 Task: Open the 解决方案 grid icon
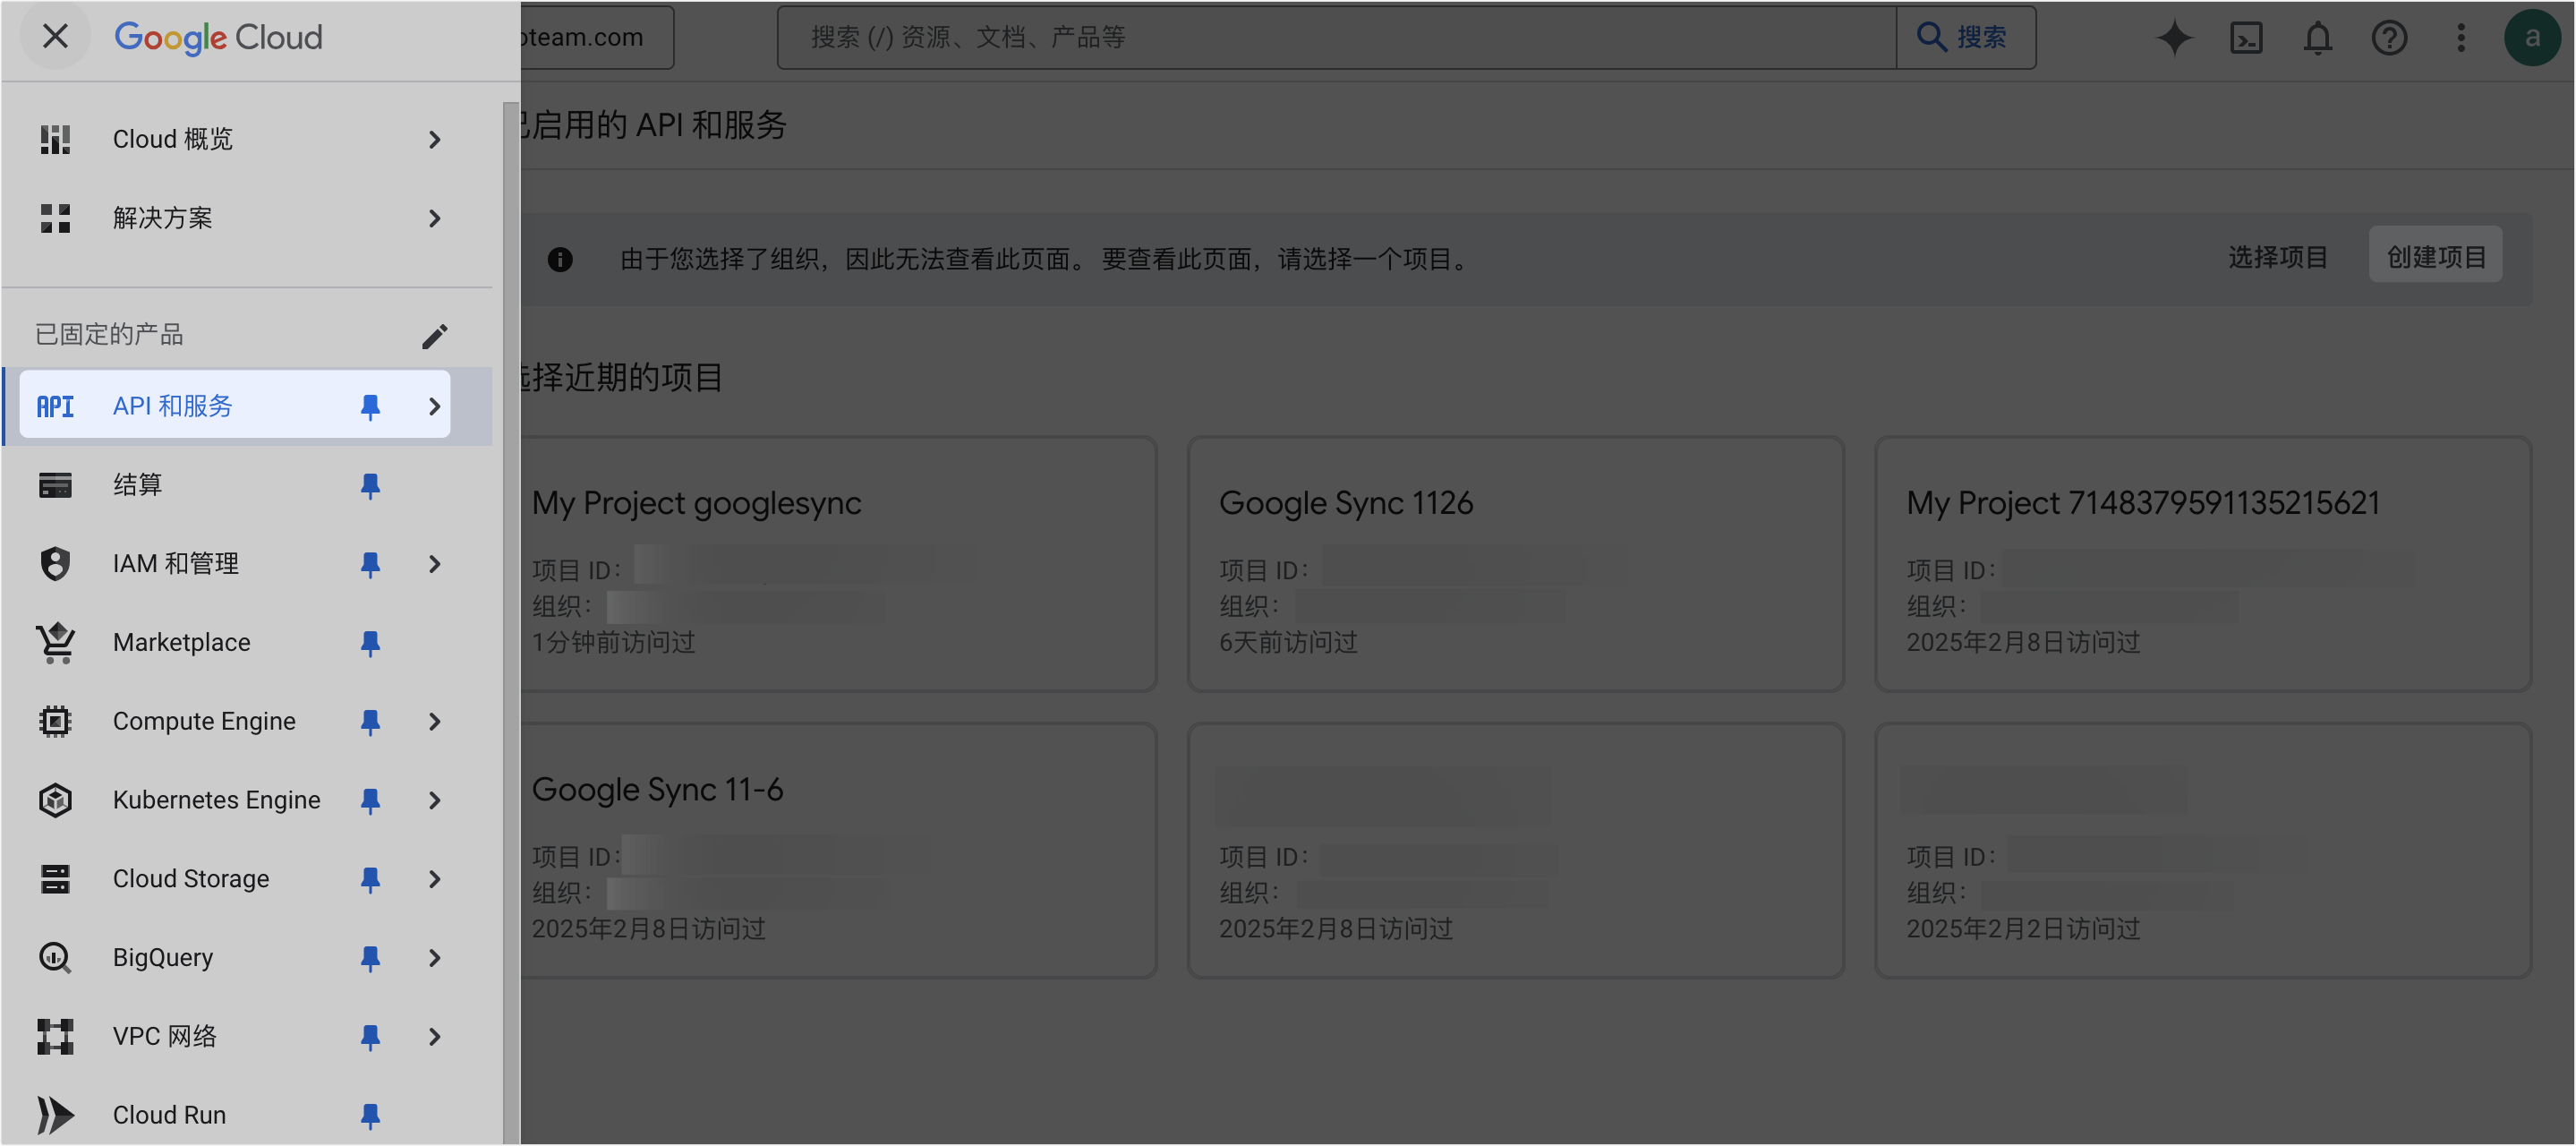pos(55,218)
